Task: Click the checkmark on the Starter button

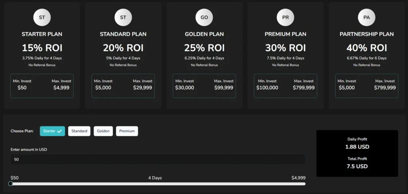Action: pyautogui.click(x=59, y=131)
